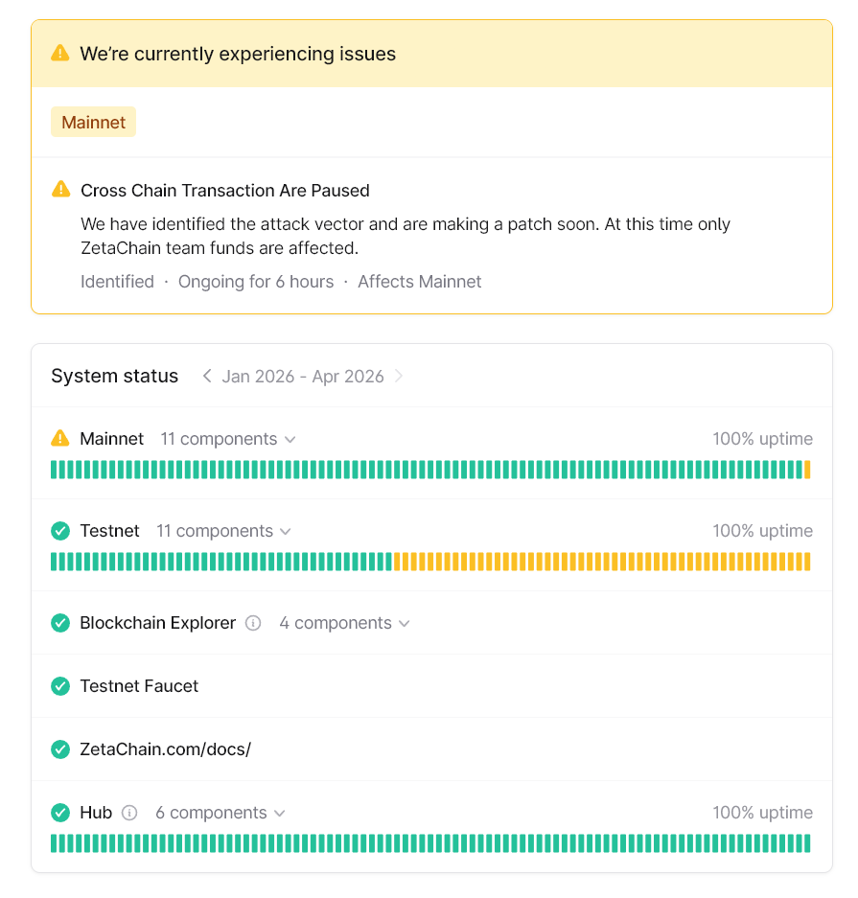Go to next date range arrow
The image size is (858, 898).
click(x=399, y=377)
